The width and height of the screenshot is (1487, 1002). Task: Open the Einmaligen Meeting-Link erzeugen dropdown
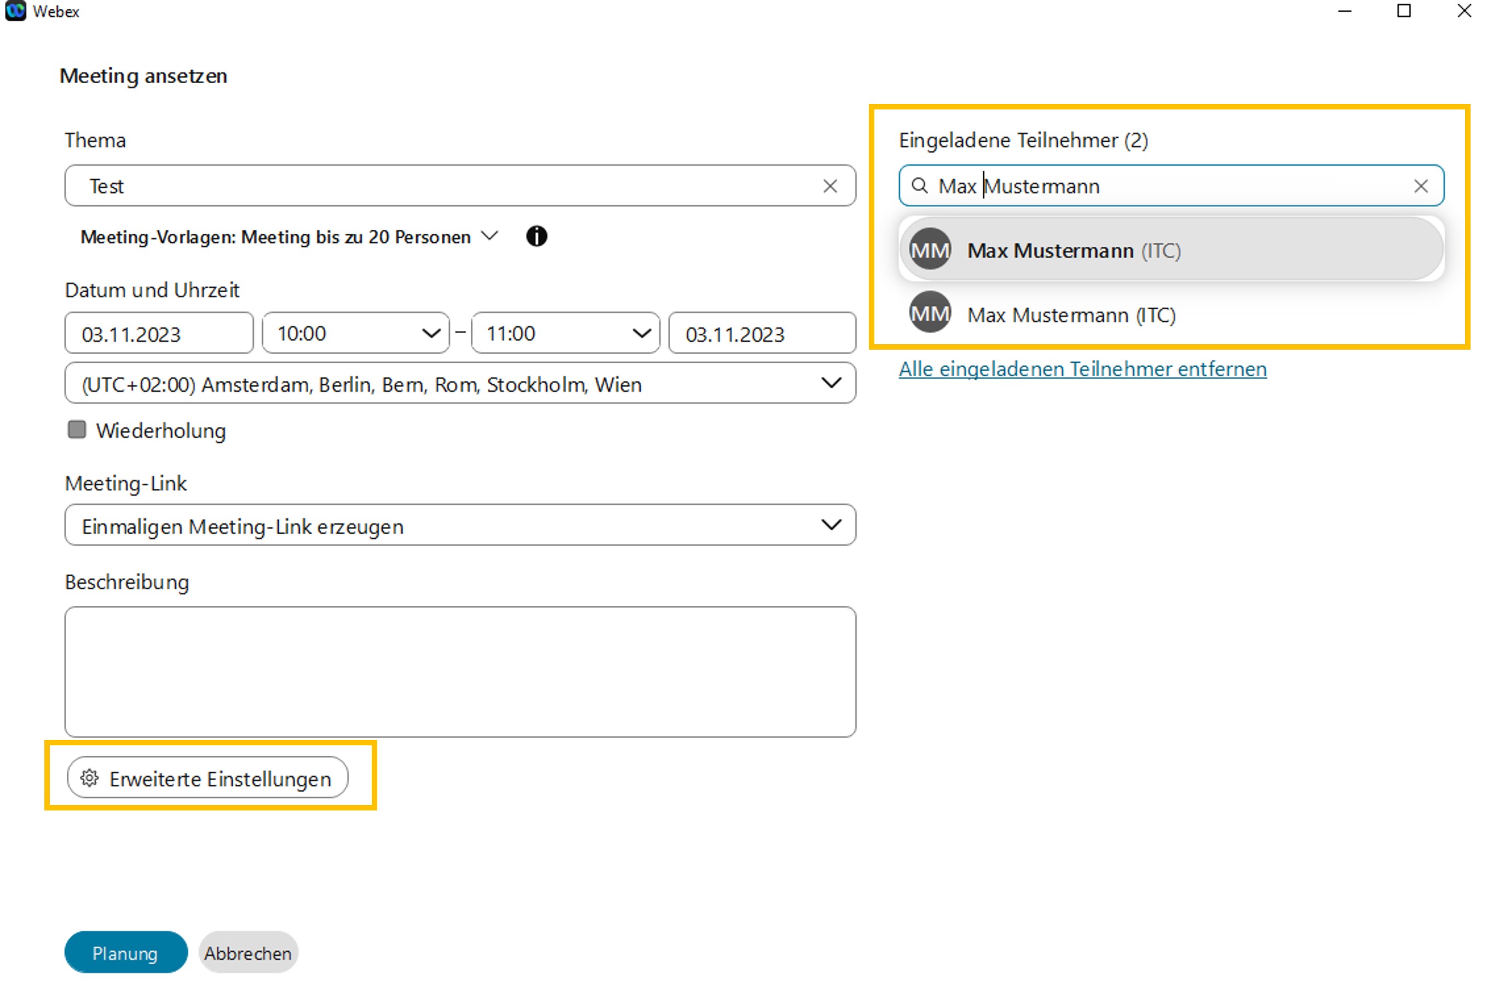pyautogui.click(x=830, y=525)
